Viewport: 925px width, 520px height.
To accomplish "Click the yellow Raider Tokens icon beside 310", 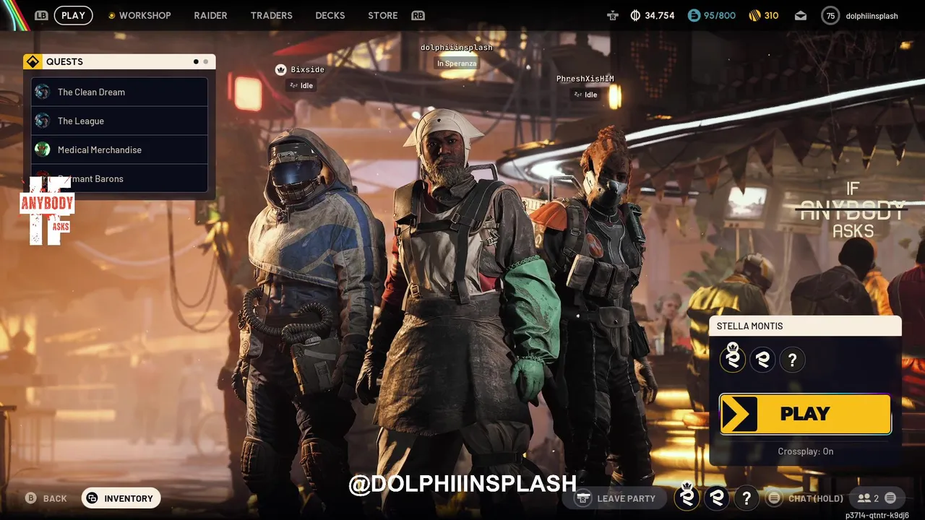I will click(x=754, y=15).
